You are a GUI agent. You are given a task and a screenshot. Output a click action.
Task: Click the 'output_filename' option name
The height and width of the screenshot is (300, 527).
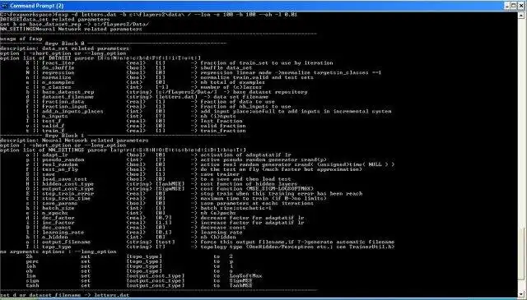66,242
